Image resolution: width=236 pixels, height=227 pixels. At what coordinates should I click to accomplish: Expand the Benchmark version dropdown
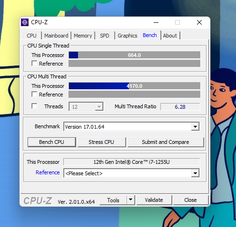[195, 127]
